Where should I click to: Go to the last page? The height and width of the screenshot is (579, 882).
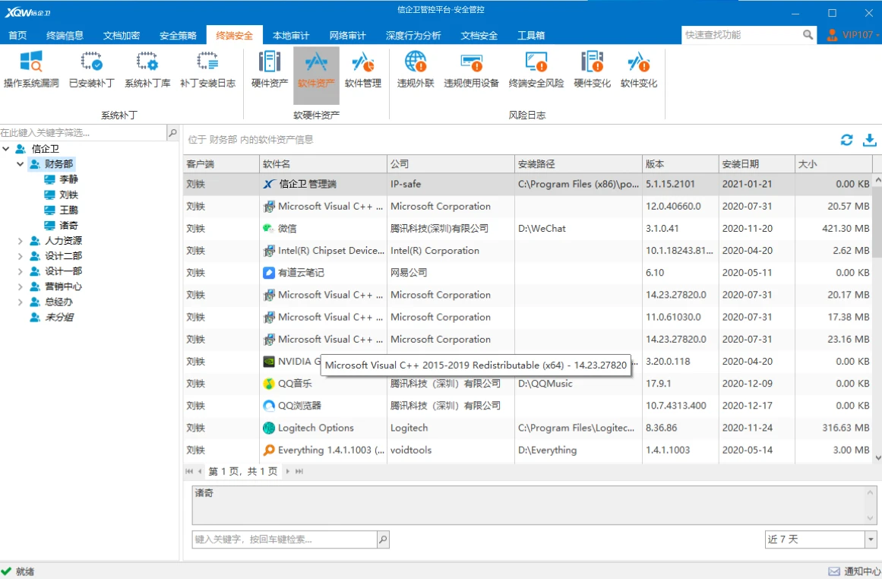tap(299, 471)
